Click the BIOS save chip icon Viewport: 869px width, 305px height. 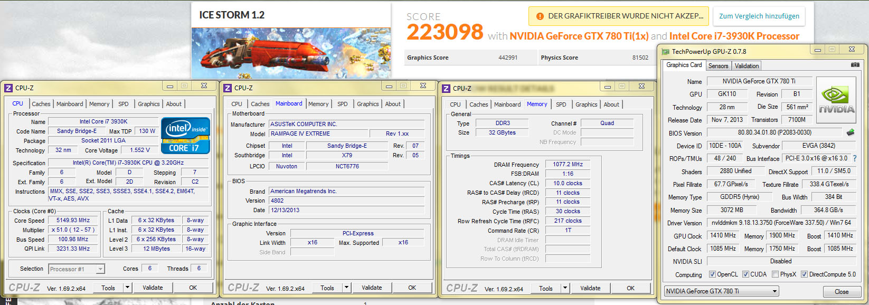click(851, 132)
